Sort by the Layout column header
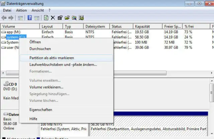The image size is (214, 139). pyautogui.click(x=51, y=26)
